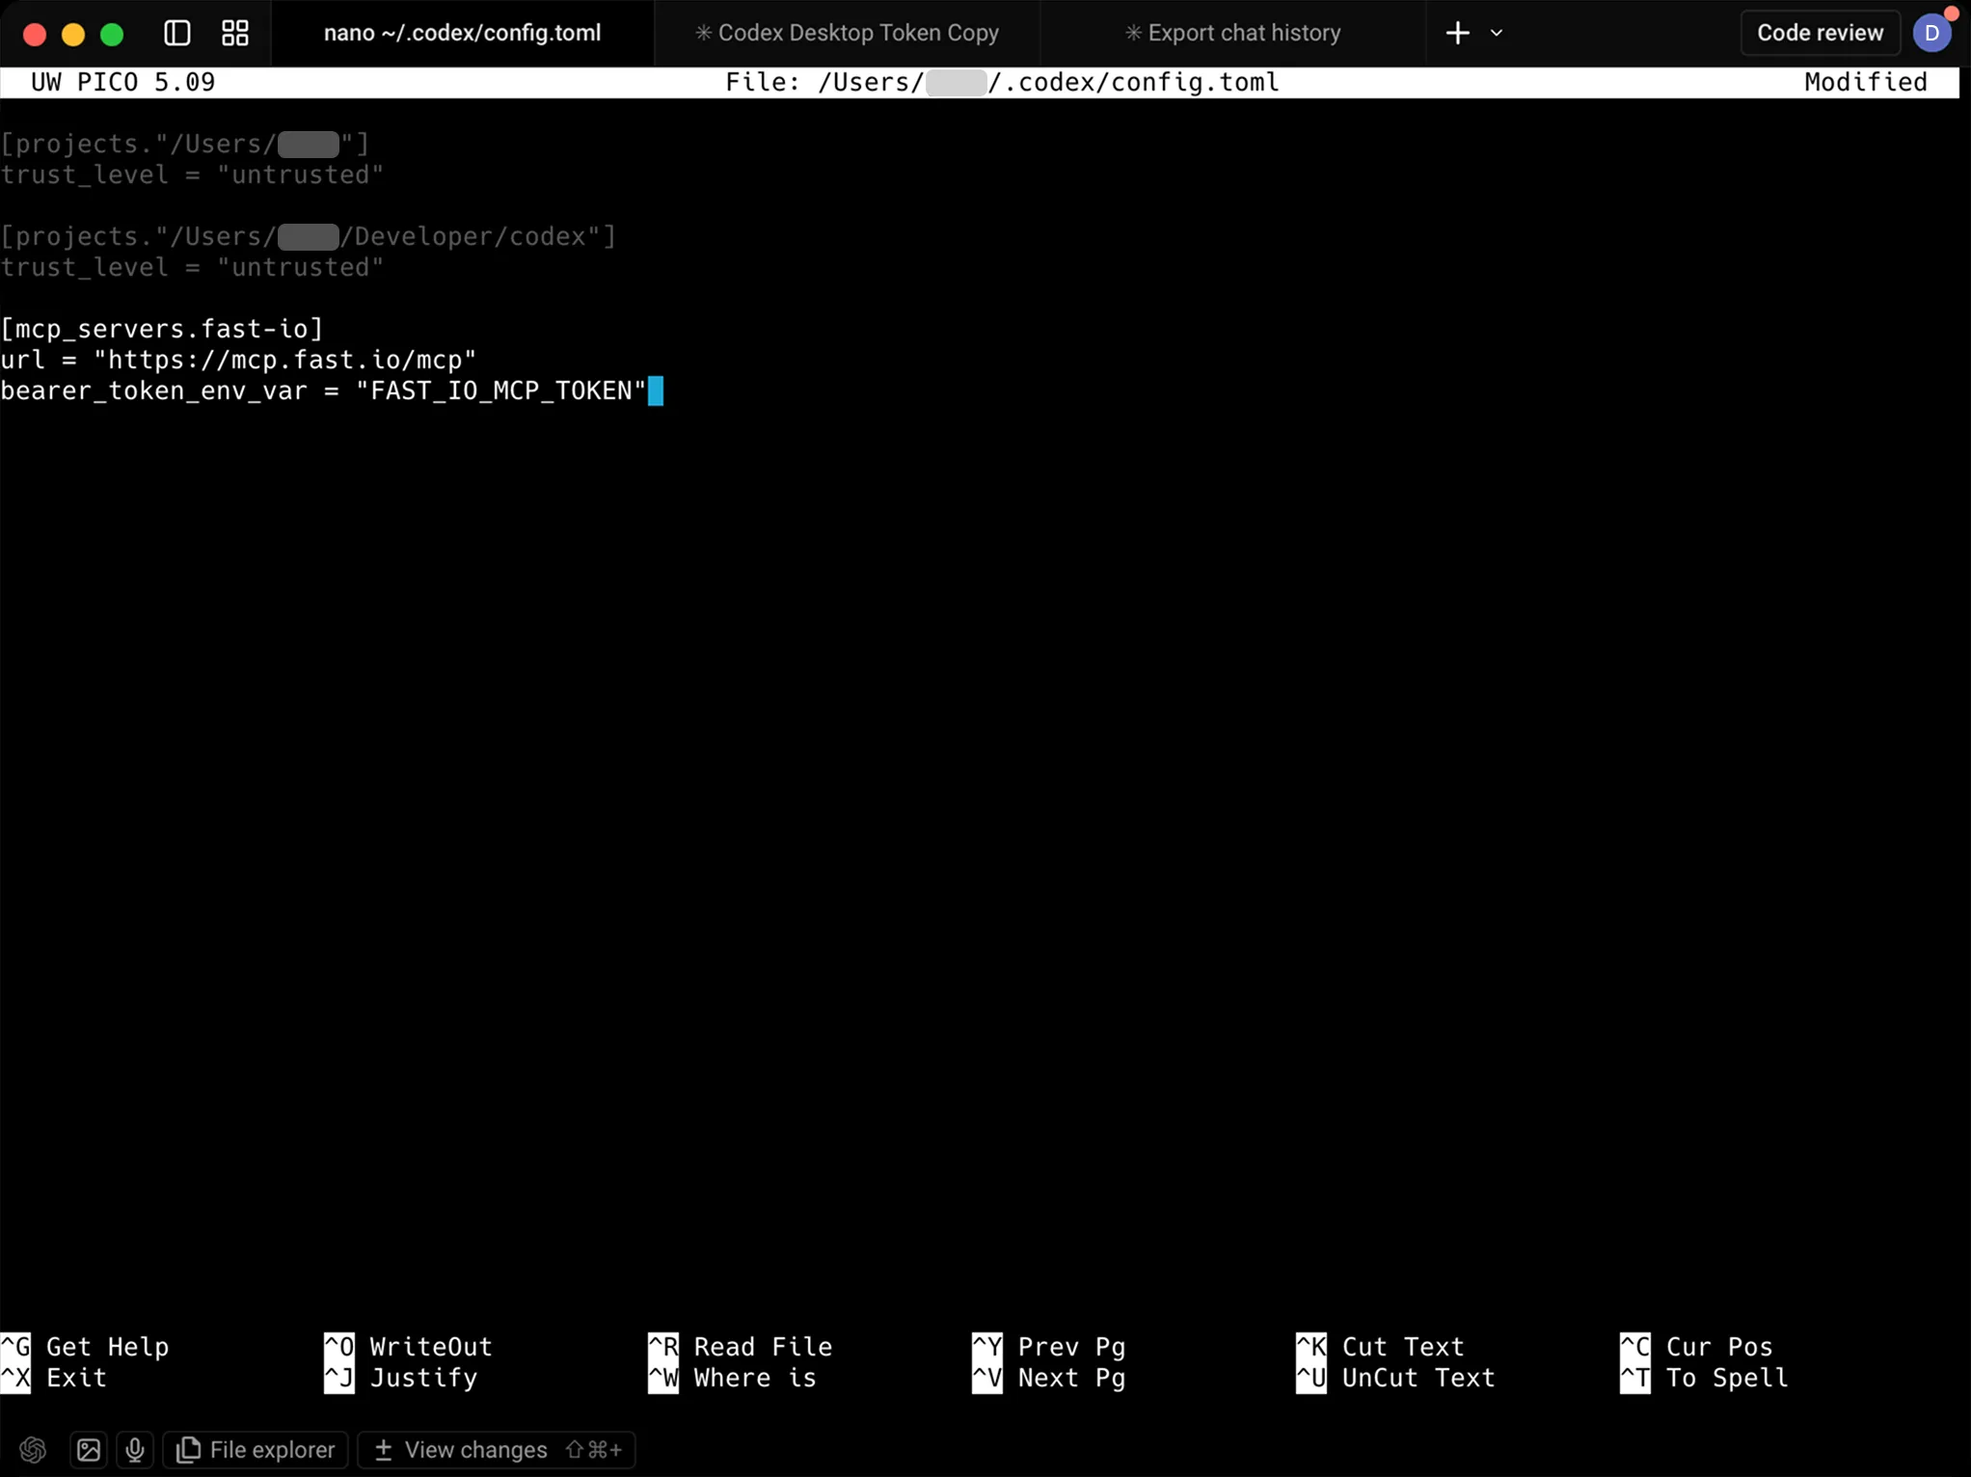Place cursor at end of bearer_token_env_var line

[x=657, y=390]
